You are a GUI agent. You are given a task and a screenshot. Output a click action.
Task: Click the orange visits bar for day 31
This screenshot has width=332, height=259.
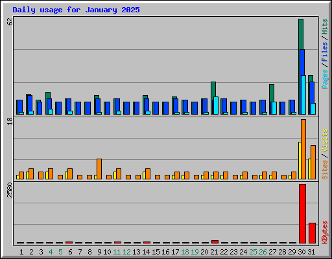[x=313, y=162]
